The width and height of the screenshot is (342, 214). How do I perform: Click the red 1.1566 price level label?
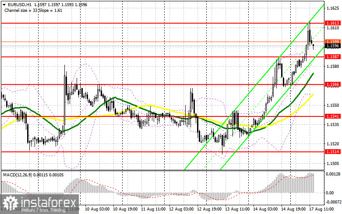333,84
